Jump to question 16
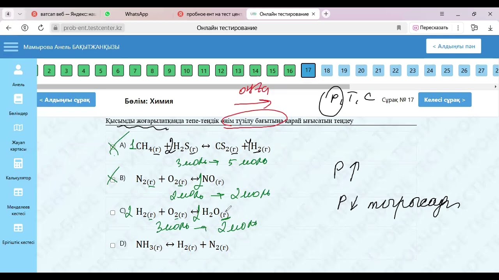 [x=289, y=70]
